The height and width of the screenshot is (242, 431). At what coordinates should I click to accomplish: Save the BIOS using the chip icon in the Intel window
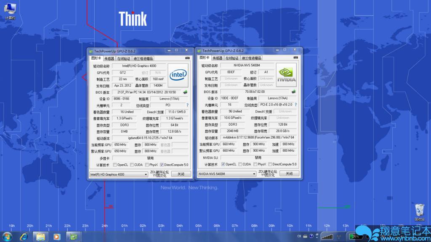[185, 92]
